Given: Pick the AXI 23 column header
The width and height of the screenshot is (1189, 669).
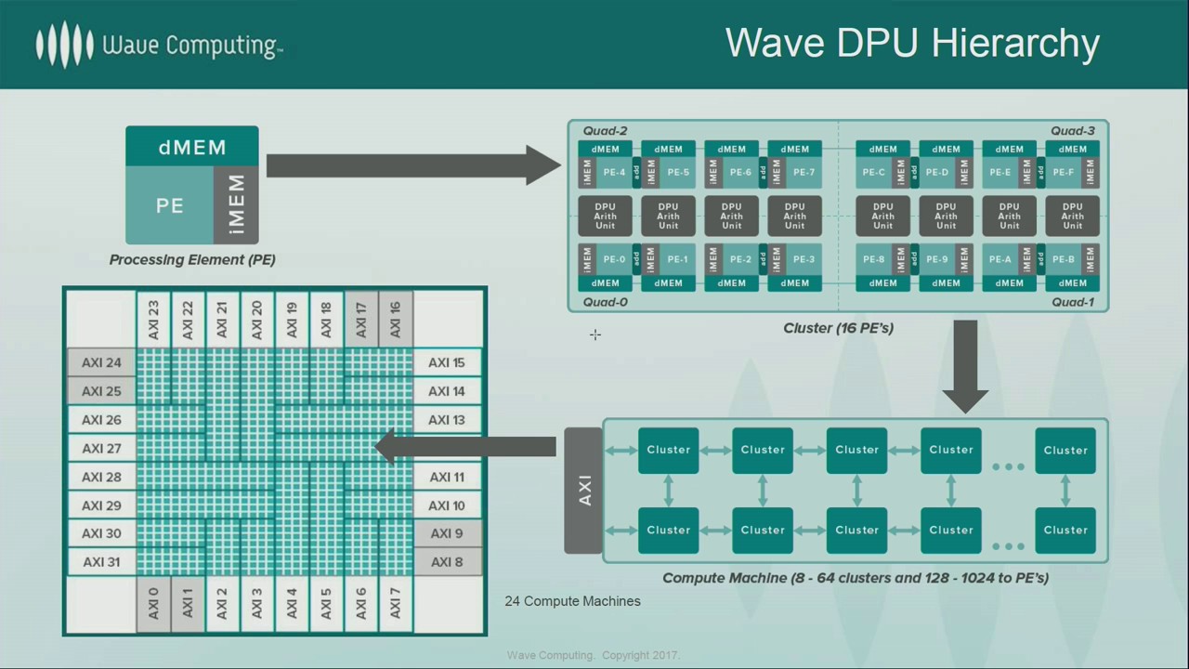Looking at the screenshot, I should point(153,319).
